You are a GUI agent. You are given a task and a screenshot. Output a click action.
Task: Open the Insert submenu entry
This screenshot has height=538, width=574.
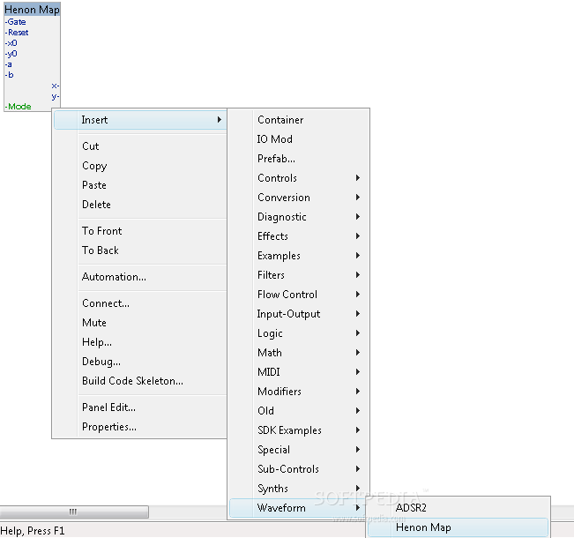pyautogui.click(x=140, y=120)
